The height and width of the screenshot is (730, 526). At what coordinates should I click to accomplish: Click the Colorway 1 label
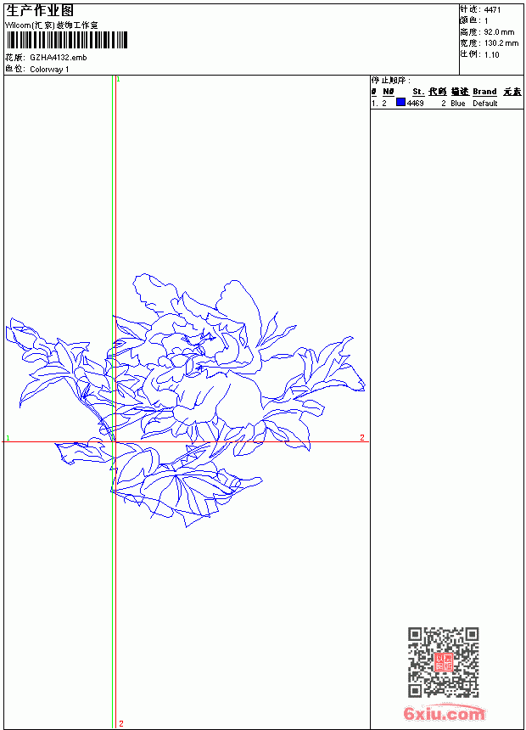pos(49,70)
